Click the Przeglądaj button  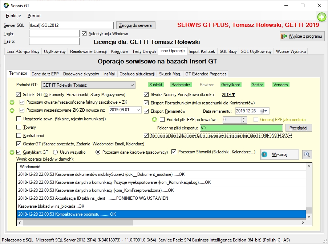pos(298,128)
